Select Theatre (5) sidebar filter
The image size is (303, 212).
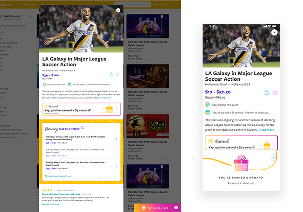click(5, 126)
